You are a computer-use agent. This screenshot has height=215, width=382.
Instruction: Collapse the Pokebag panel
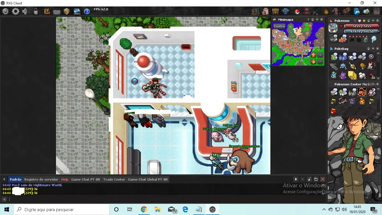click(373, 49)
